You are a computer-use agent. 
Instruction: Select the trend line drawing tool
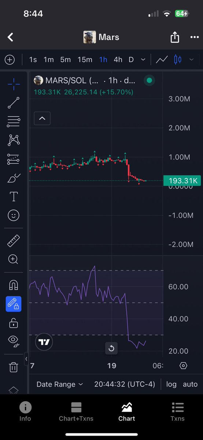click(x=14, y=103)
